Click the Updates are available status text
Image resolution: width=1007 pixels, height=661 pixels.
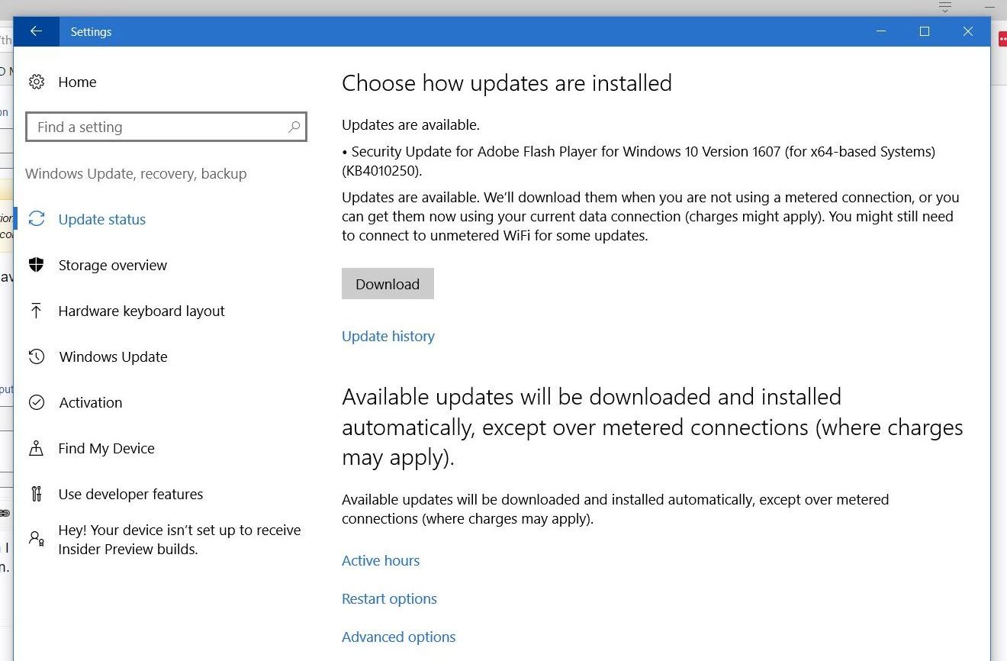(410, 124)
